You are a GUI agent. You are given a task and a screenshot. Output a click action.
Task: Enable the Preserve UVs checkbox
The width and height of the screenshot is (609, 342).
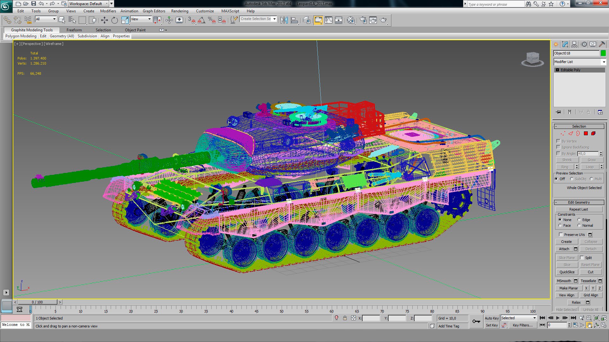[561, 235]
